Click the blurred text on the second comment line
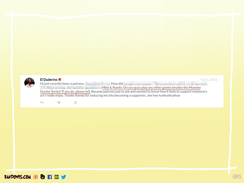The height and width of the screenshot is (183, 244). (70, 88)
